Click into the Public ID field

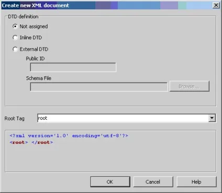(73, 67)
